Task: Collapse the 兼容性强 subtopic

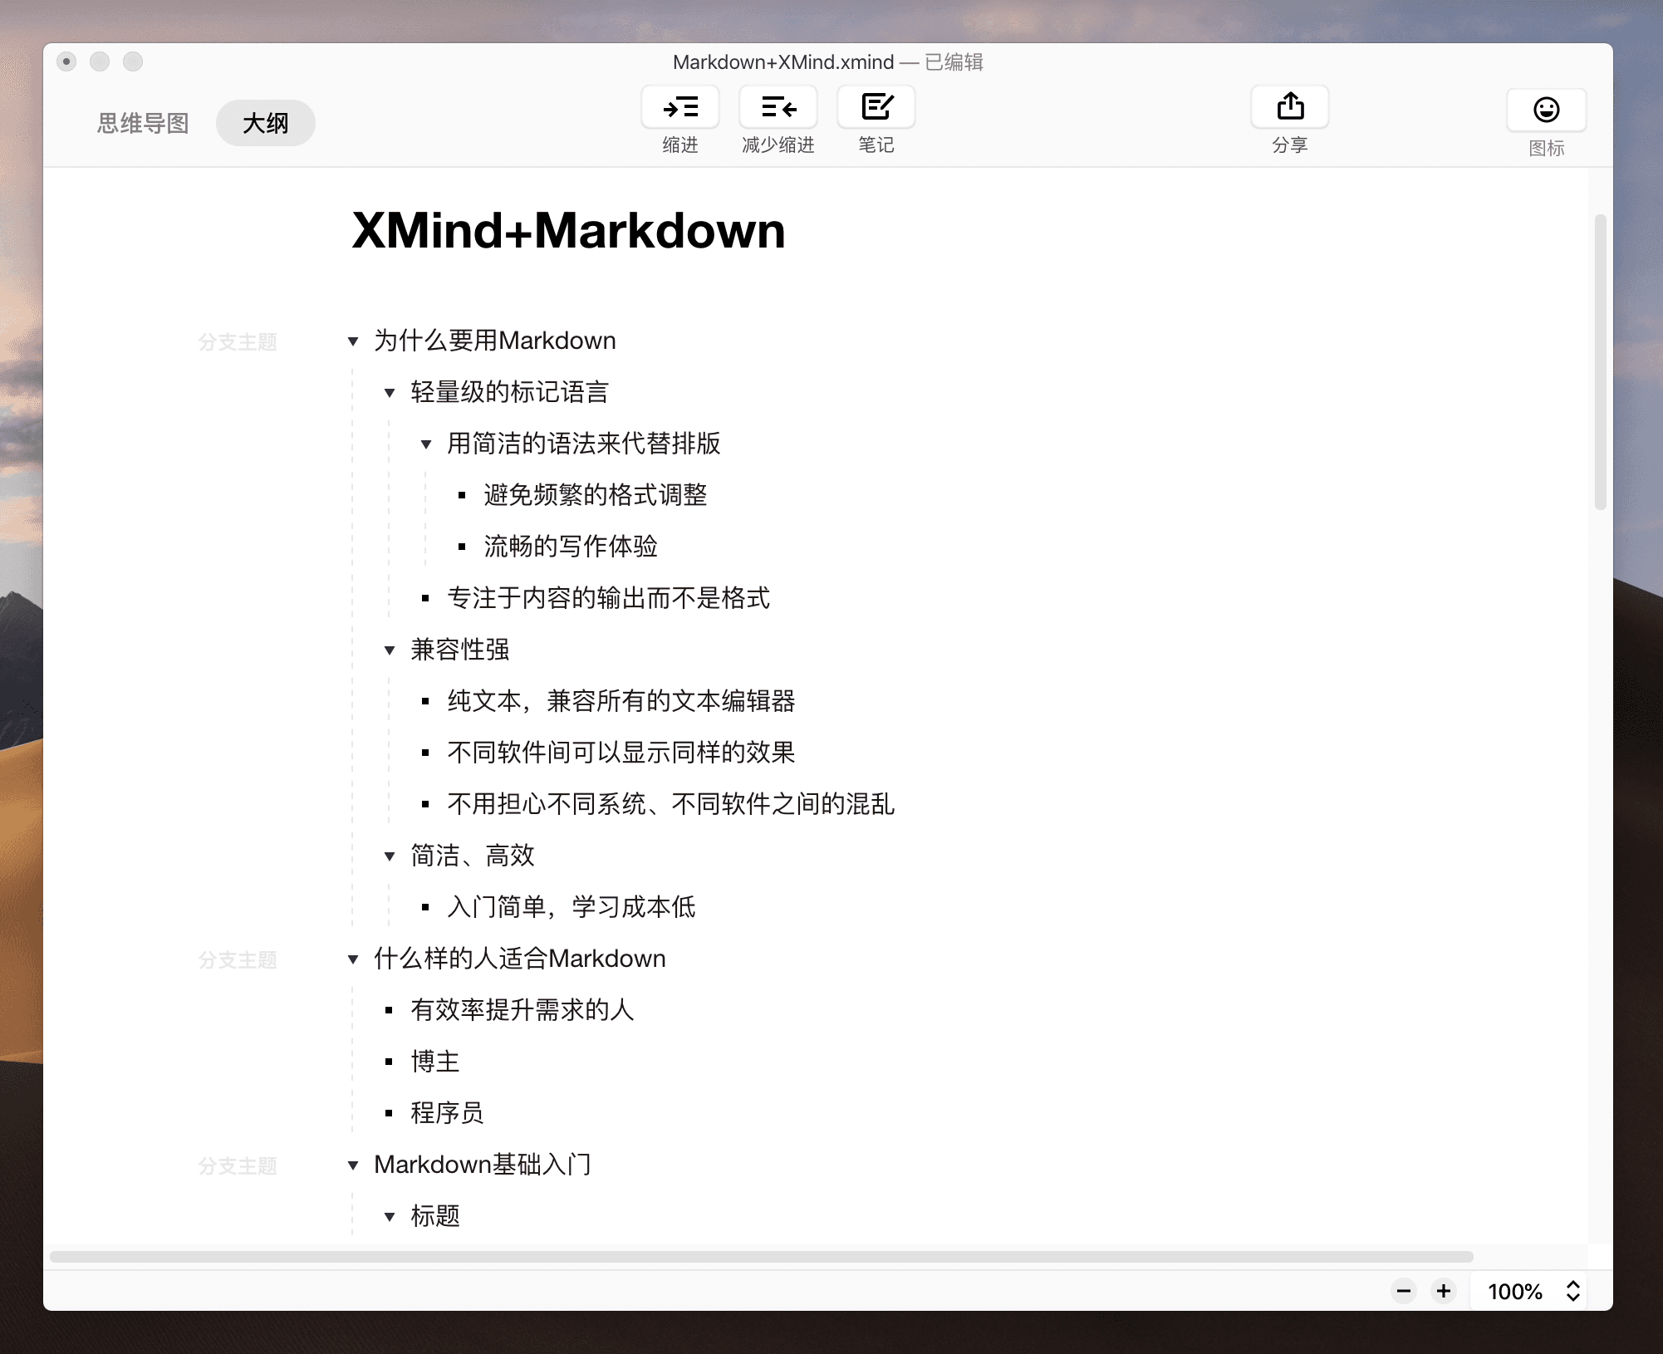Action: pos(390,650)
